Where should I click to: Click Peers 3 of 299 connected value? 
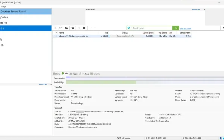[204, 97]
